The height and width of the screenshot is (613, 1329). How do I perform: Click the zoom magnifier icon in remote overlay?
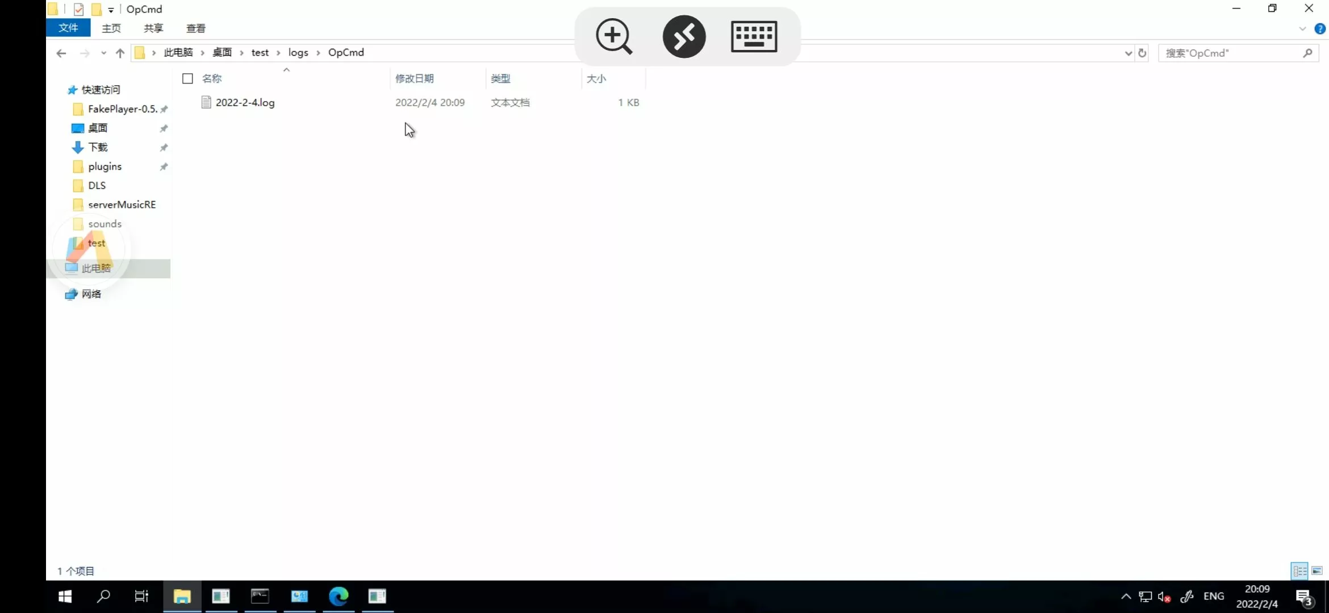(x=614, y=36)
